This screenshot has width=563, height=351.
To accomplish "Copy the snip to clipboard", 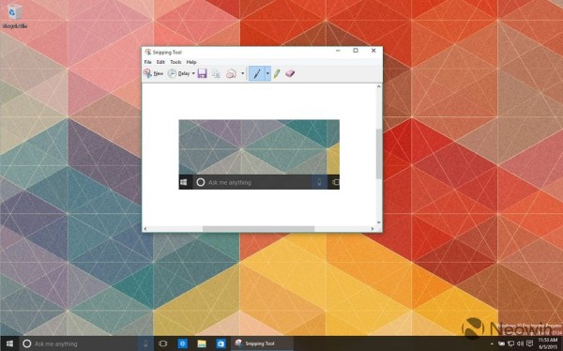I will pyautogui.click(x=216, y=73).
